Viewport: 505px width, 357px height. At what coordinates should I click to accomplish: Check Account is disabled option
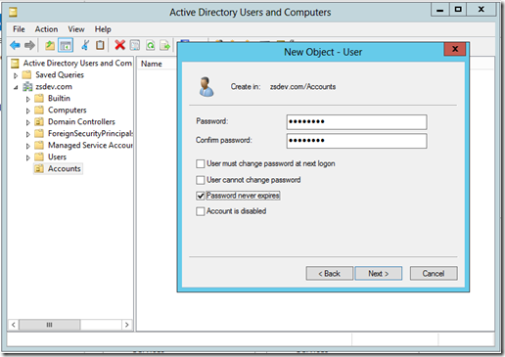[x=201, y=211]
